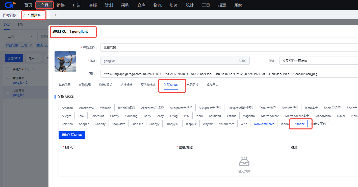
Task: Open the 基础信息 tab
Action: 65,85
